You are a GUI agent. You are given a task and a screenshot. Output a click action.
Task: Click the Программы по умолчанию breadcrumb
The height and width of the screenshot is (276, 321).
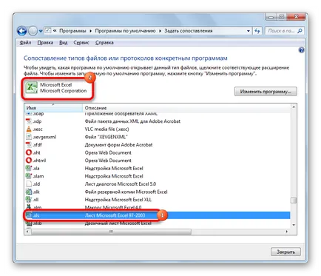125,31
